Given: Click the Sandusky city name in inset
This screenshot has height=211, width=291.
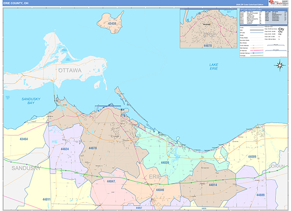Looking at the screenshot, I should [207, 24].
